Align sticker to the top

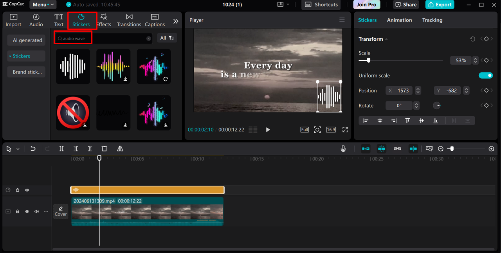tap(407, 121)
